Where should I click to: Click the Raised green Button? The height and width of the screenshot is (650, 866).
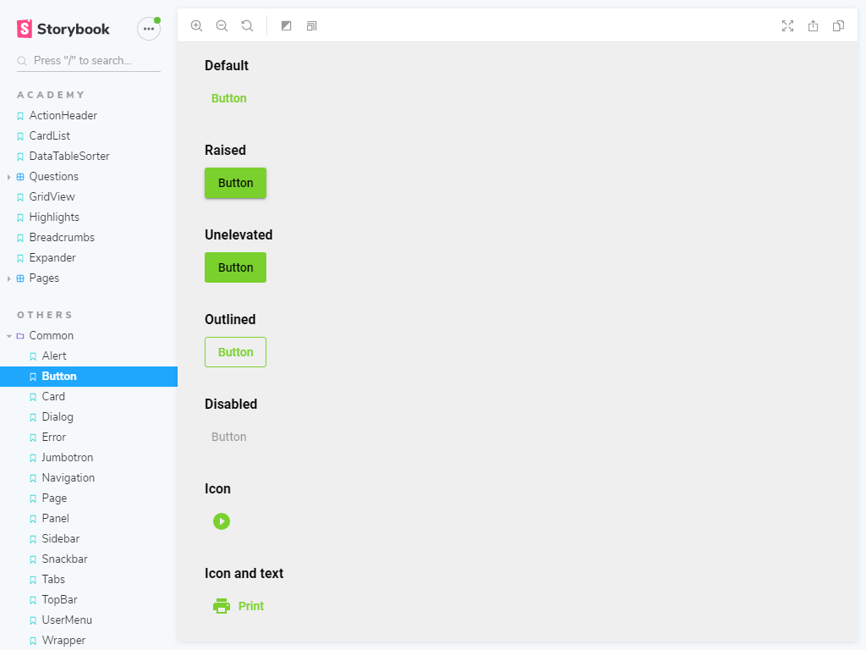235,183
